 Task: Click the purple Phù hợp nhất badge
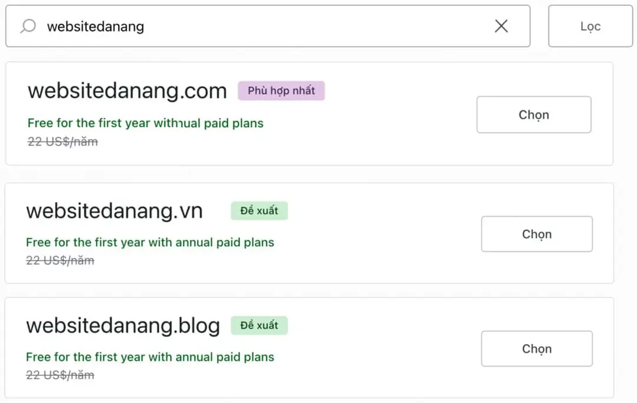tap(281, 91)
